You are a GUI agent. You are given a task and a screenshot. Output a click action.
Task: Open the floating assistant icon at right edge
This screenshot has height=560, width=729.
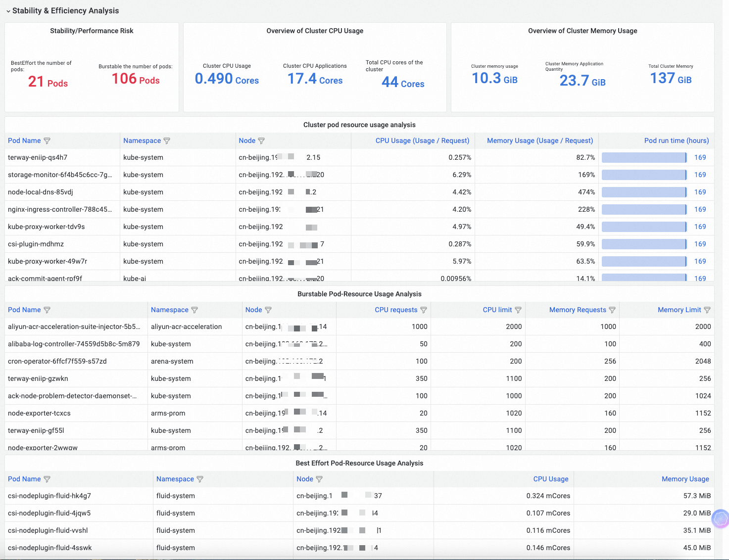(x=721, y=518)
